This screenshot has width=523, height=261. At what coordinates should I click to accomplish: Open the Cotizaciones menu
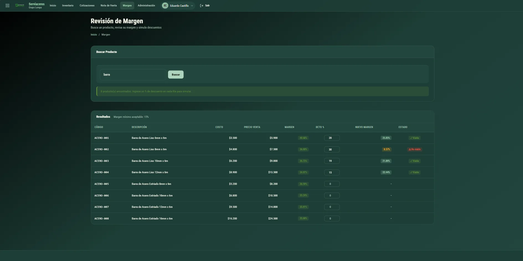(x=87, y=6)
